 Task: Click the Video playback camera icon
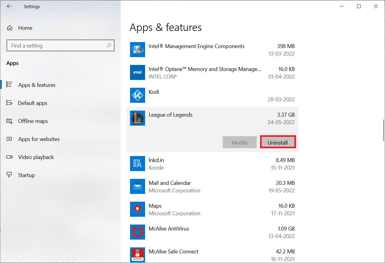[x=9, y=157]
